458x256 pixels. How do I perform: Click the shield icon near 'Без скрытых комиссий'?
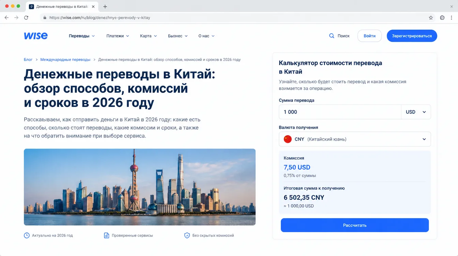pos(187,235)
